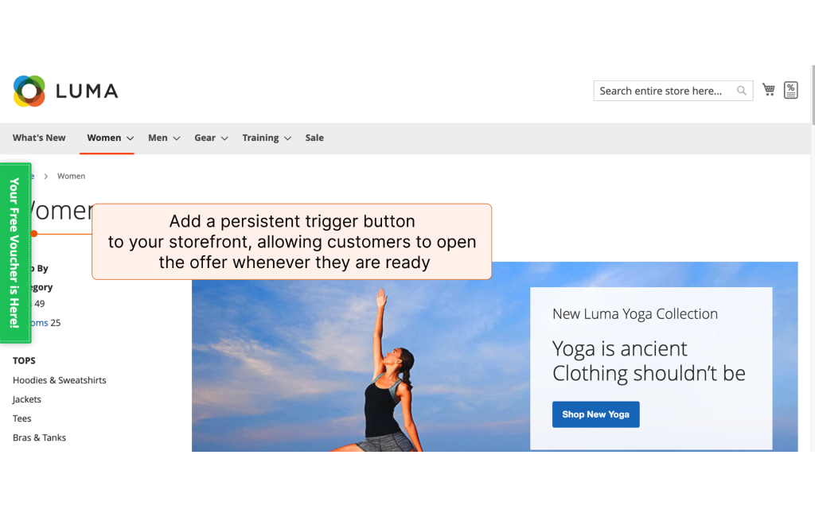This screenshot has width=815, height=517.
Task: Open What's New menu item
Action: 39,138
